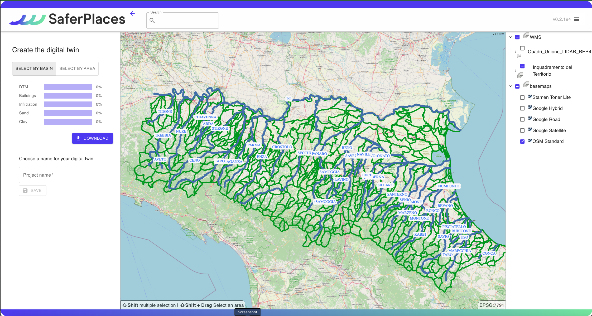Click the SaferPlaces logo
This screenshot has height=316, width=592.
pyautogui.click(x=67, y=19)
